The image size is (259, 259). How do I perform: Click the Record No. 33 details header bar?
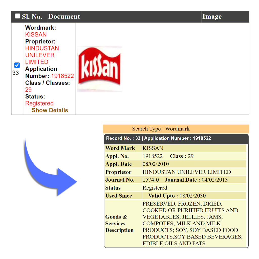click(x=176, y=138)
